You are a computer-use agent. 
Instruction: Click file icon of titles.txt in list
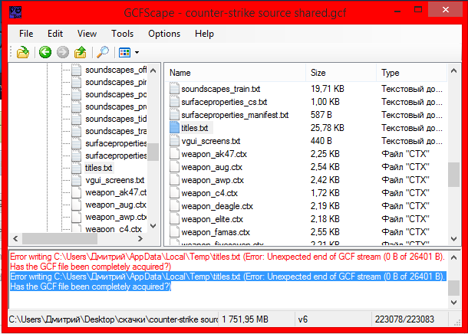pos(174,128)
